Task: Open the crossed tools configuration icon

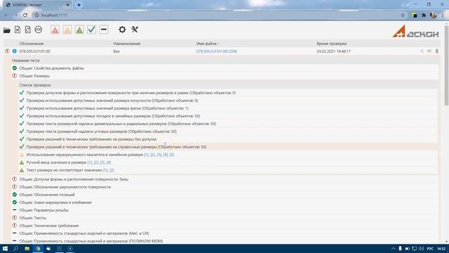Action: click(x=135, y=30)
